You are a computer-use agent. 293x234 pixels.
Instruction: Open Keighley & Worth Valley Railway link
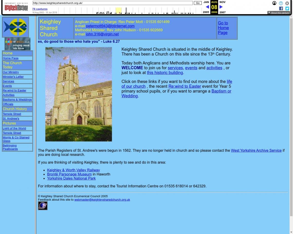point(74,170)
